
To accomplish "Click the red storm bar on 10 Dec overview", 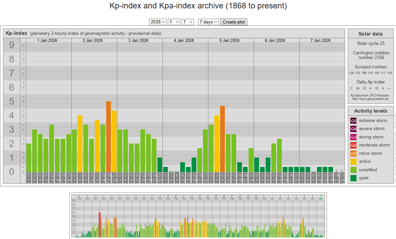I will [x=100, y=225].
